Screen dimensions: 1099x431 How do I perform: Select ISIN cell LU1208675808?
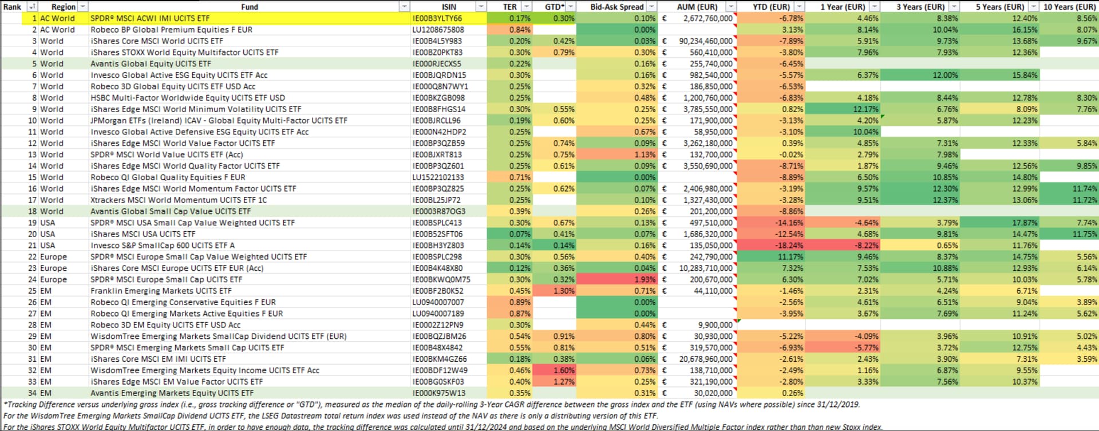[x=449, y=30]
